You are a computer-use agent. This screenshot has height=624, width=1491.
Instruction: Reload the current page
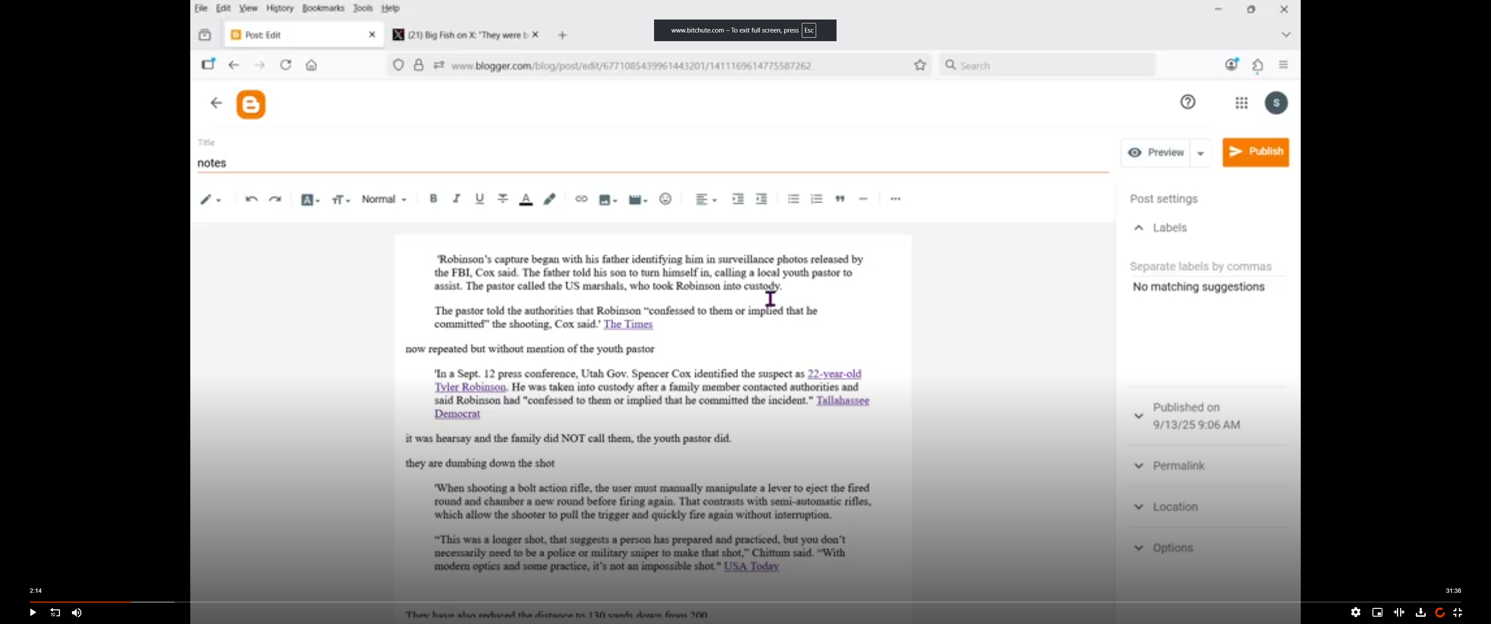pyautogui.click(x=285, y=65)
